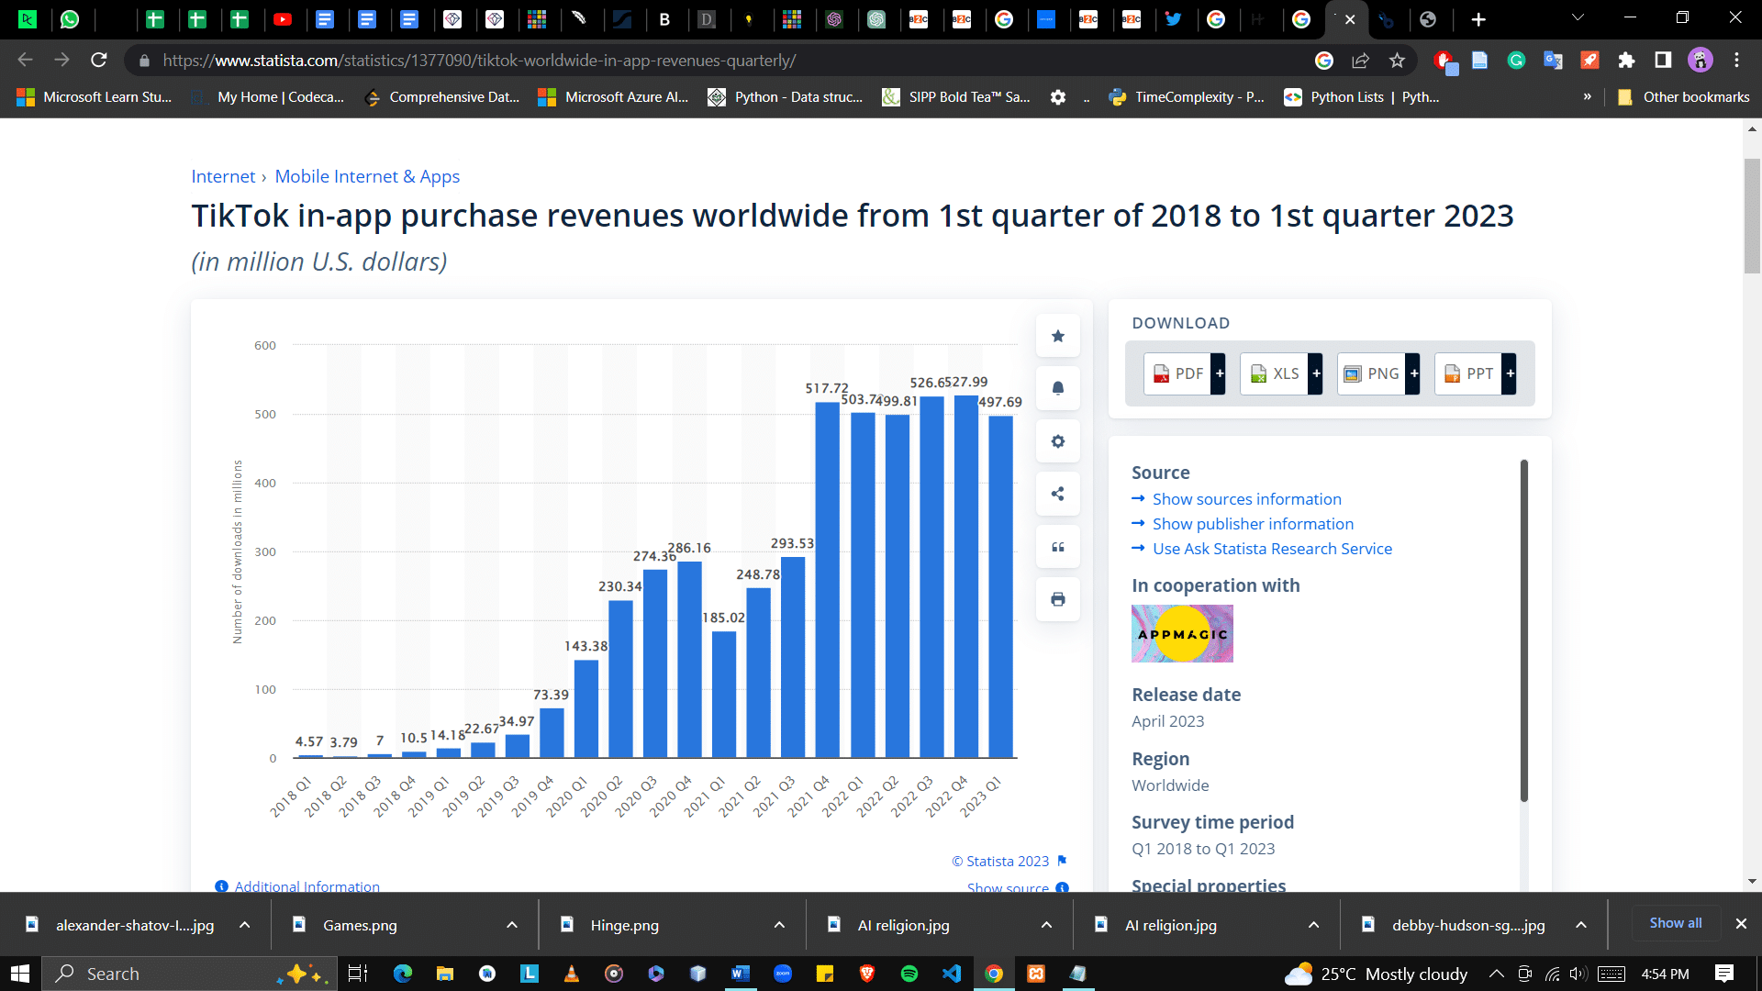Image resolution: width=1762 pixels, height=991 pixels.
Task: Click the share page icon in address bar
Action: 1360,61
